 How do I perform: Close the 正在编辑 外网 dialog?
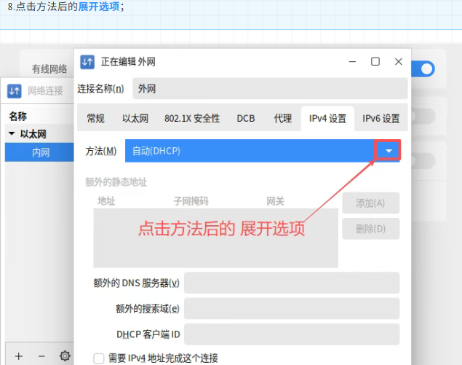[399, 62]
